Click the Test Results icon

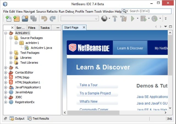click(29, 119)
